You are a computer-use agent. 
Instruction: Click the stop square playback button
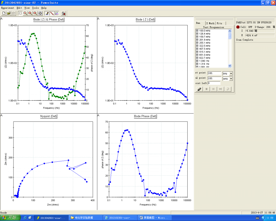coord(206,89)
